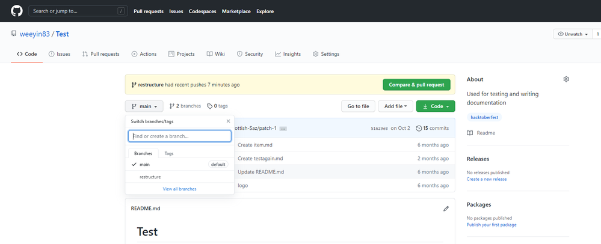601x244 pixels.
Task: Click the logo commit message
Action: coord(243,185)
